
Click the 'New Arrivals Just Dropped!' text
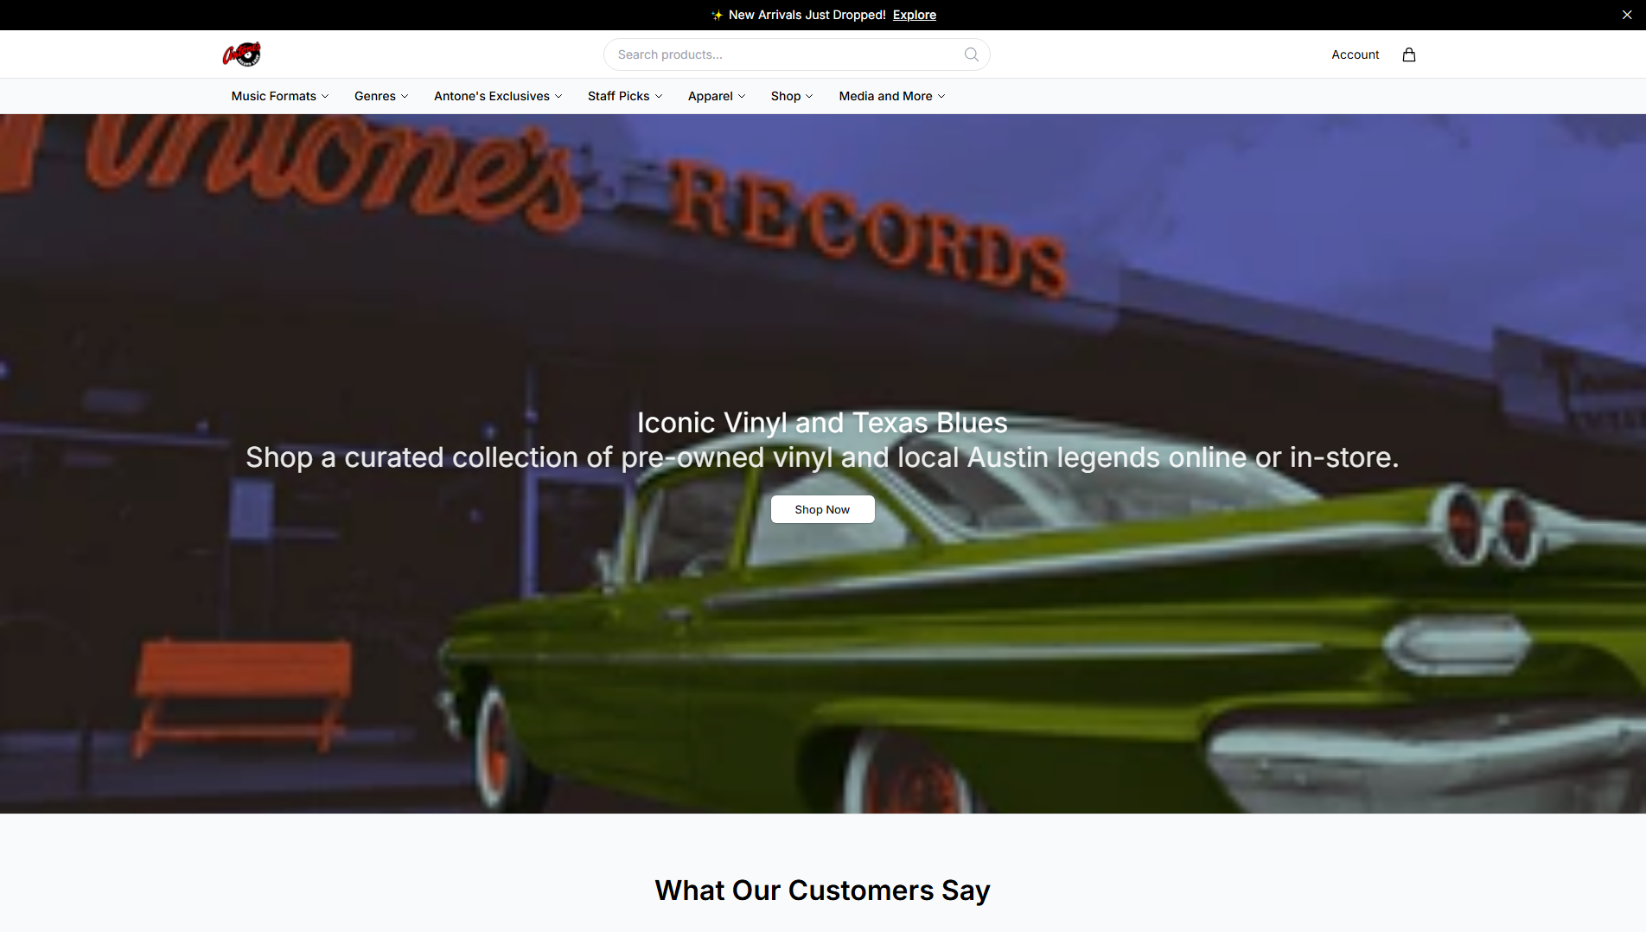coord(807,15)
